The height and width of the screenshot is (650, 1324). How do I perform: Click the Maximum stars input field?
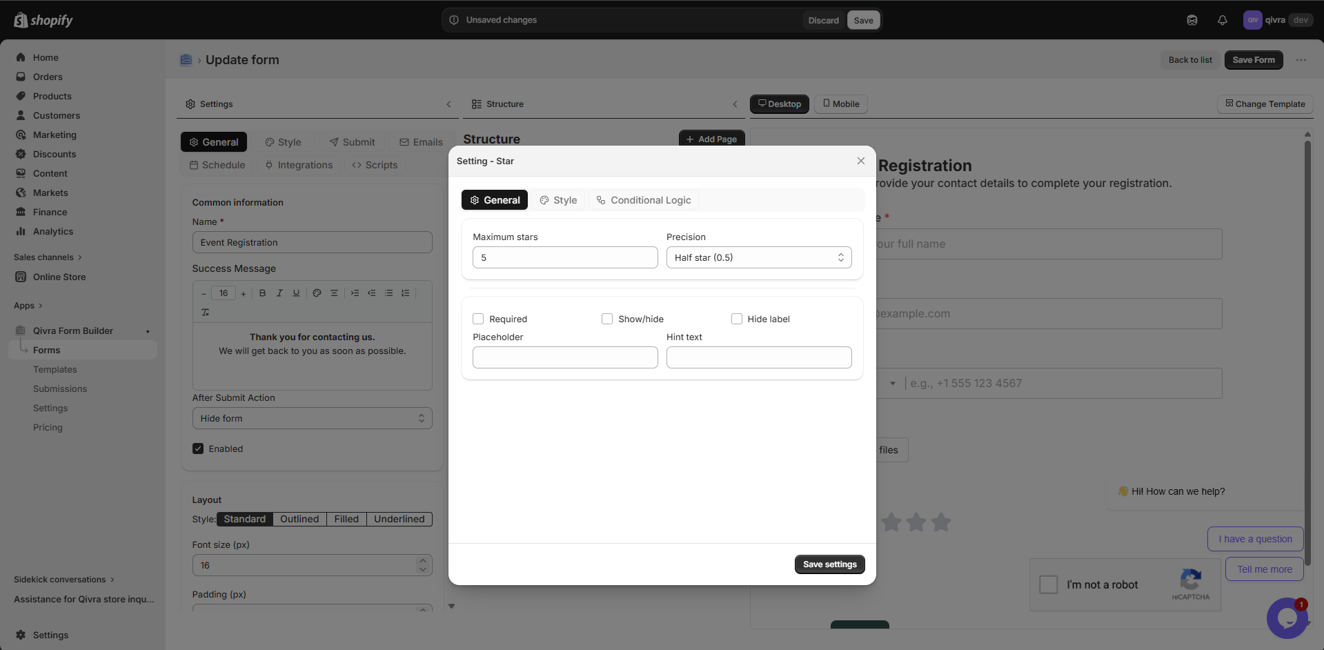point(565,257)
